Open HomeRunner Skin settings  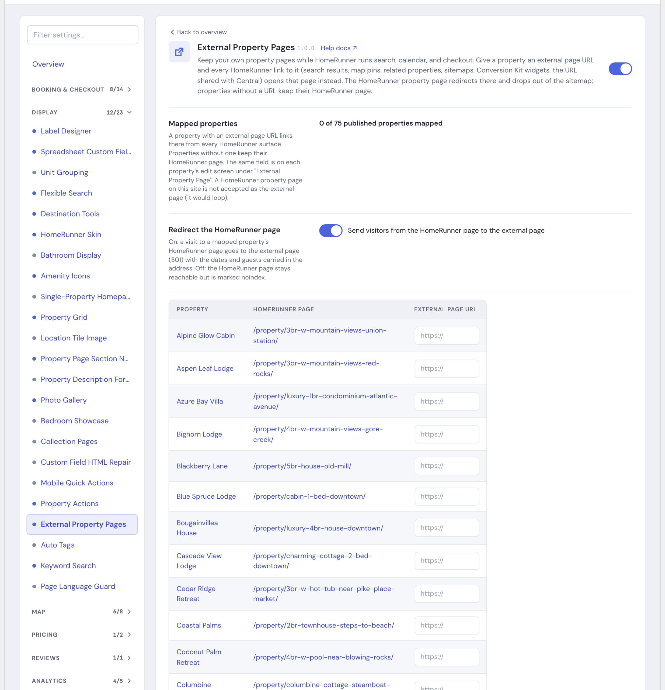(71, 234)
